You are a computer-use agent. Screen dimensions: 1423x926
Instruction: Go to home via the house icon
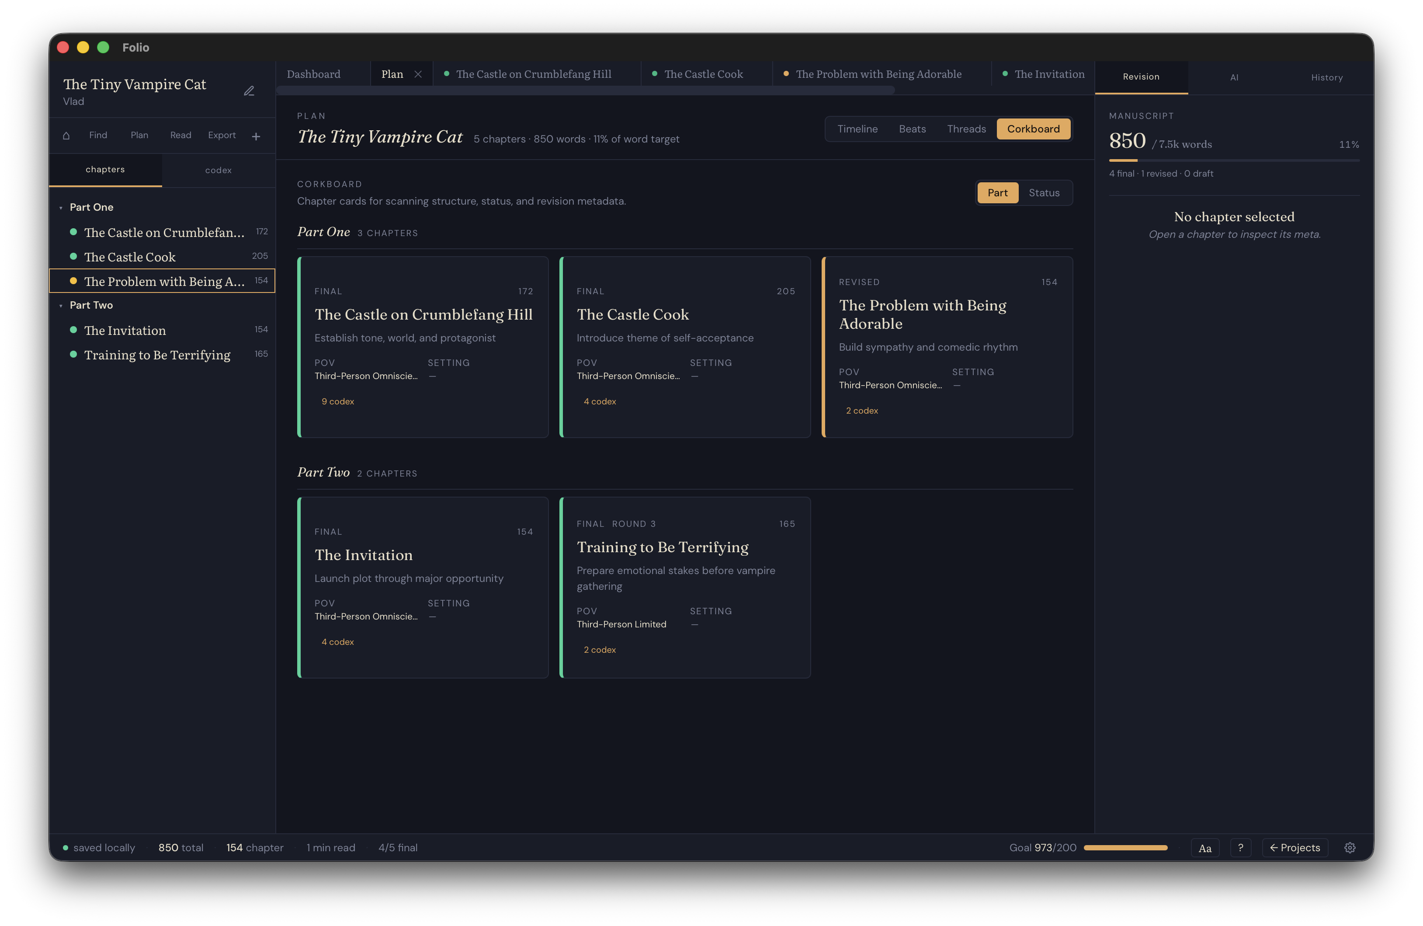[x=66, y=136]
